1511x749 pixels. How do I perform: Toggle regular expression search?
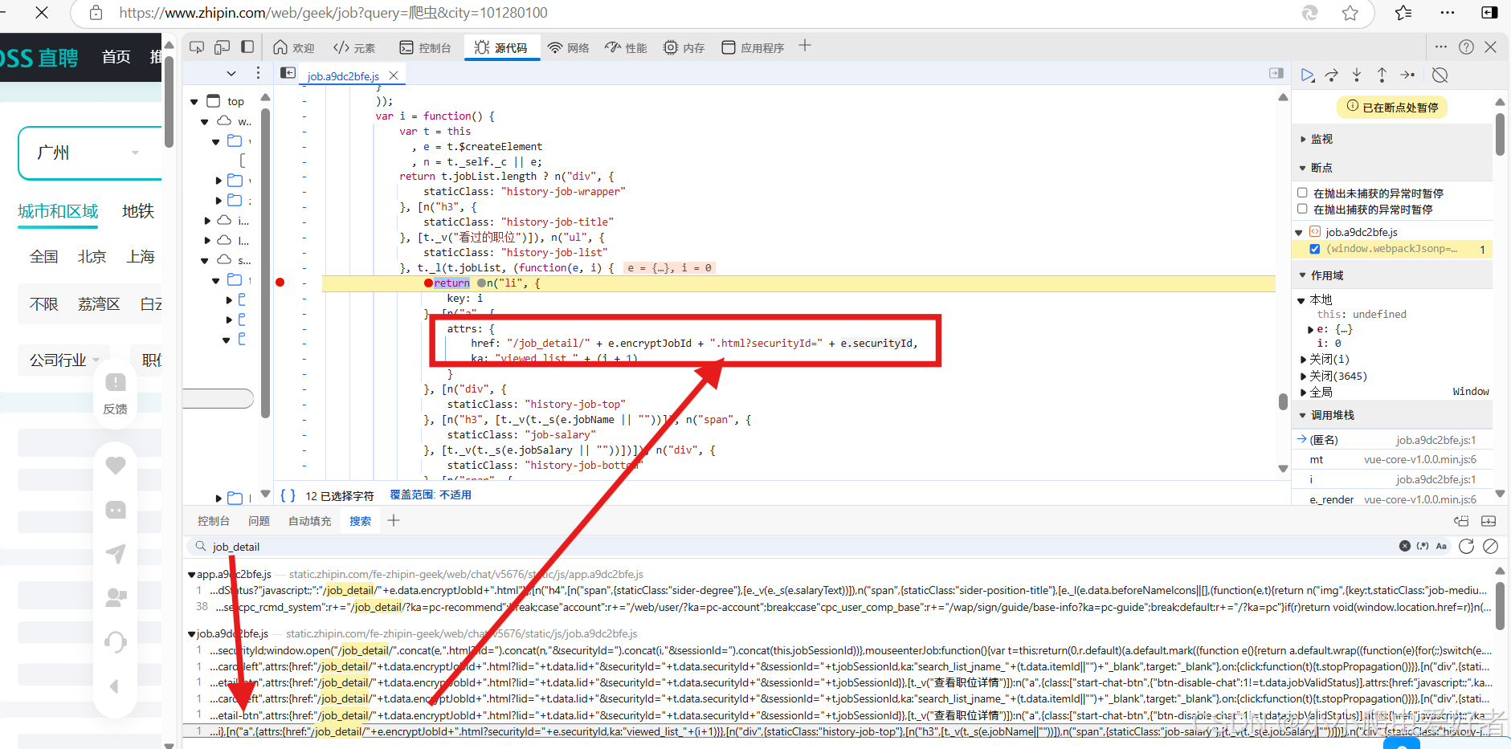(x=1423, y=546)
